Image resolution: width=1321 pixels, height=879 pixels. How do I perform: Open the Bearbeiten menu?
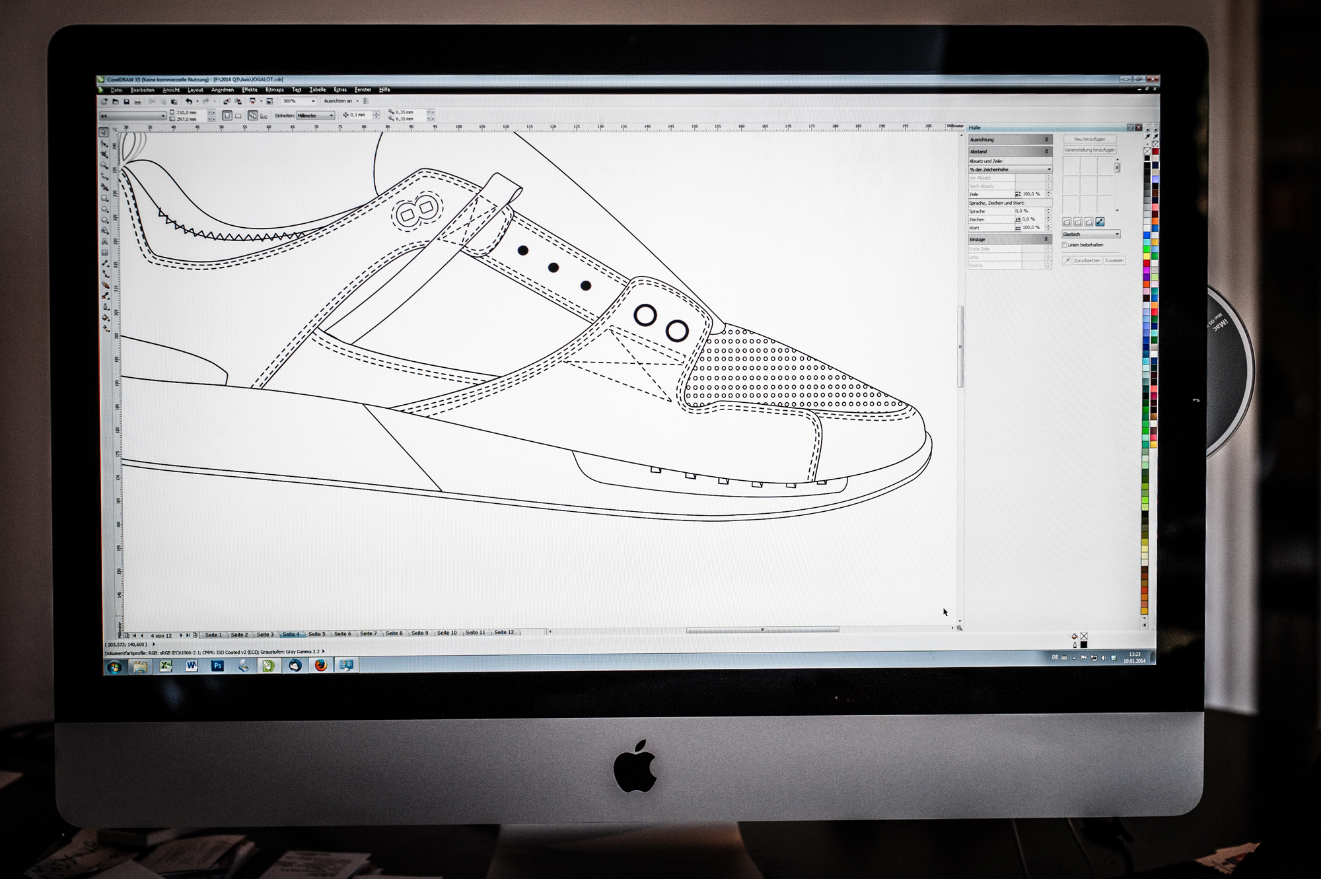(143, 90)
